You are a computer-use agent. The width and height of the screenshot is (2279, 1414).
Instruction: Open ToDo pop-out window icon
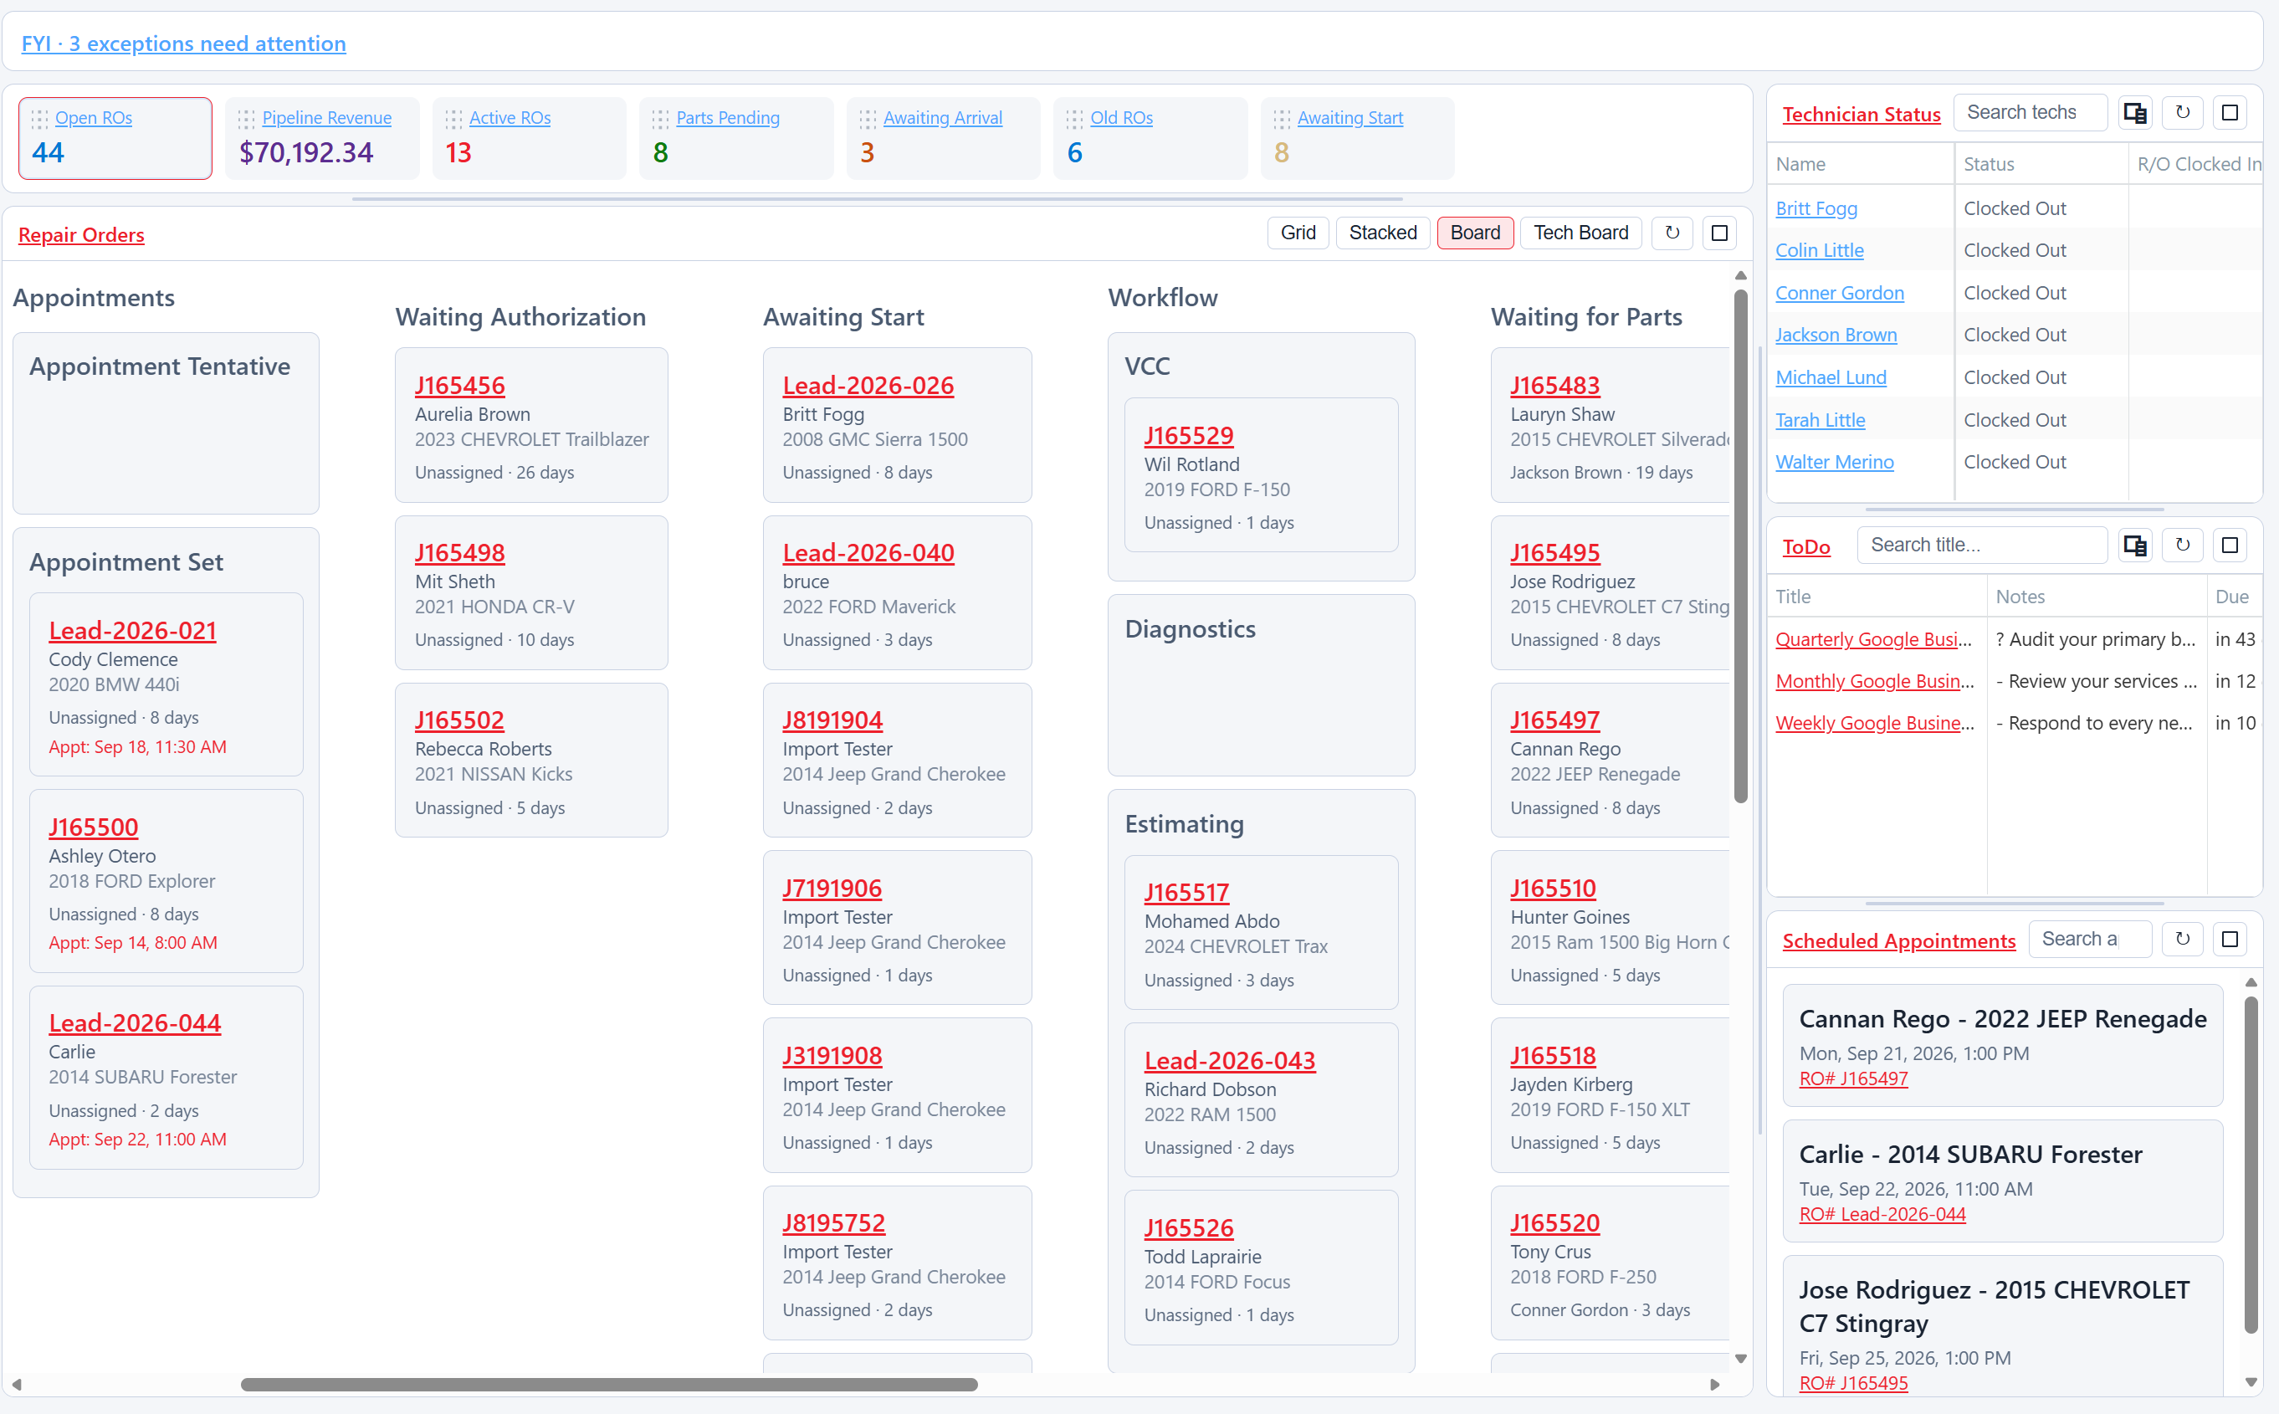click(2135, 546)
